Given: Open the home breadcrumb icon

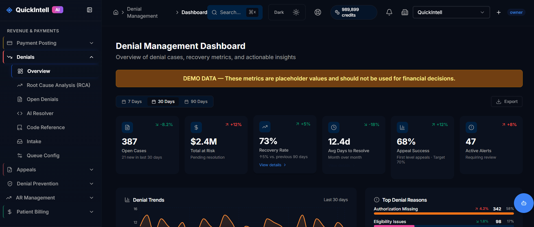Looking at the screenshot, I should (x=116, y=12).
